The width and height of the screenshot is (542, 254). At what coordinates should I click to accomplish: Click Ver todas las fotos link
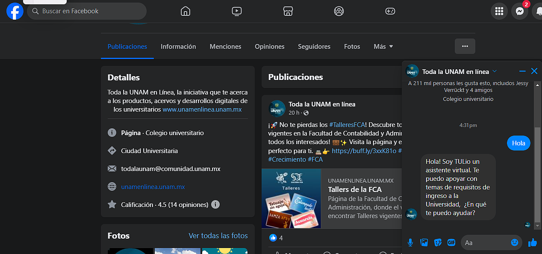click(x=218, y=236)
